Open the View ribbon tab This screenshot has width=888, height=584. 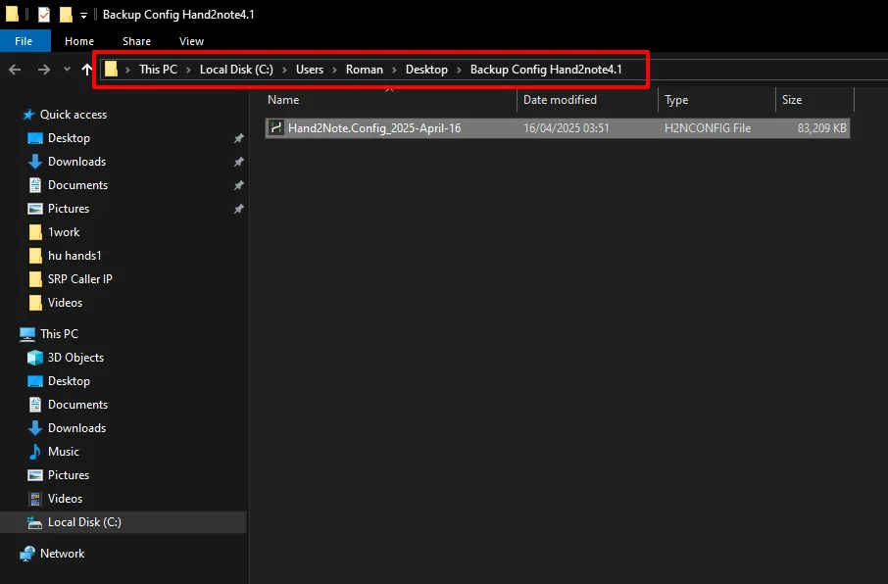[192, 41]
